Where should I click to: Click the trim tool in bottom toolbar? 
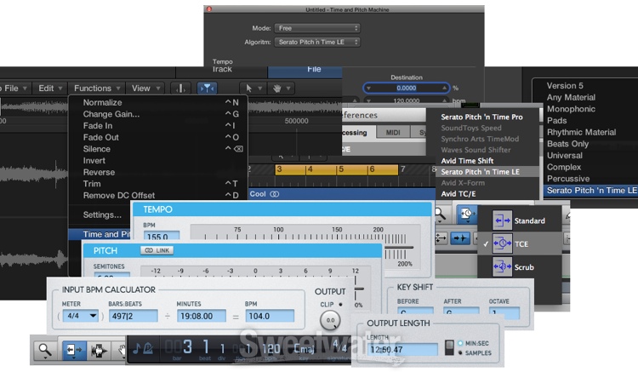click(73, 349)
